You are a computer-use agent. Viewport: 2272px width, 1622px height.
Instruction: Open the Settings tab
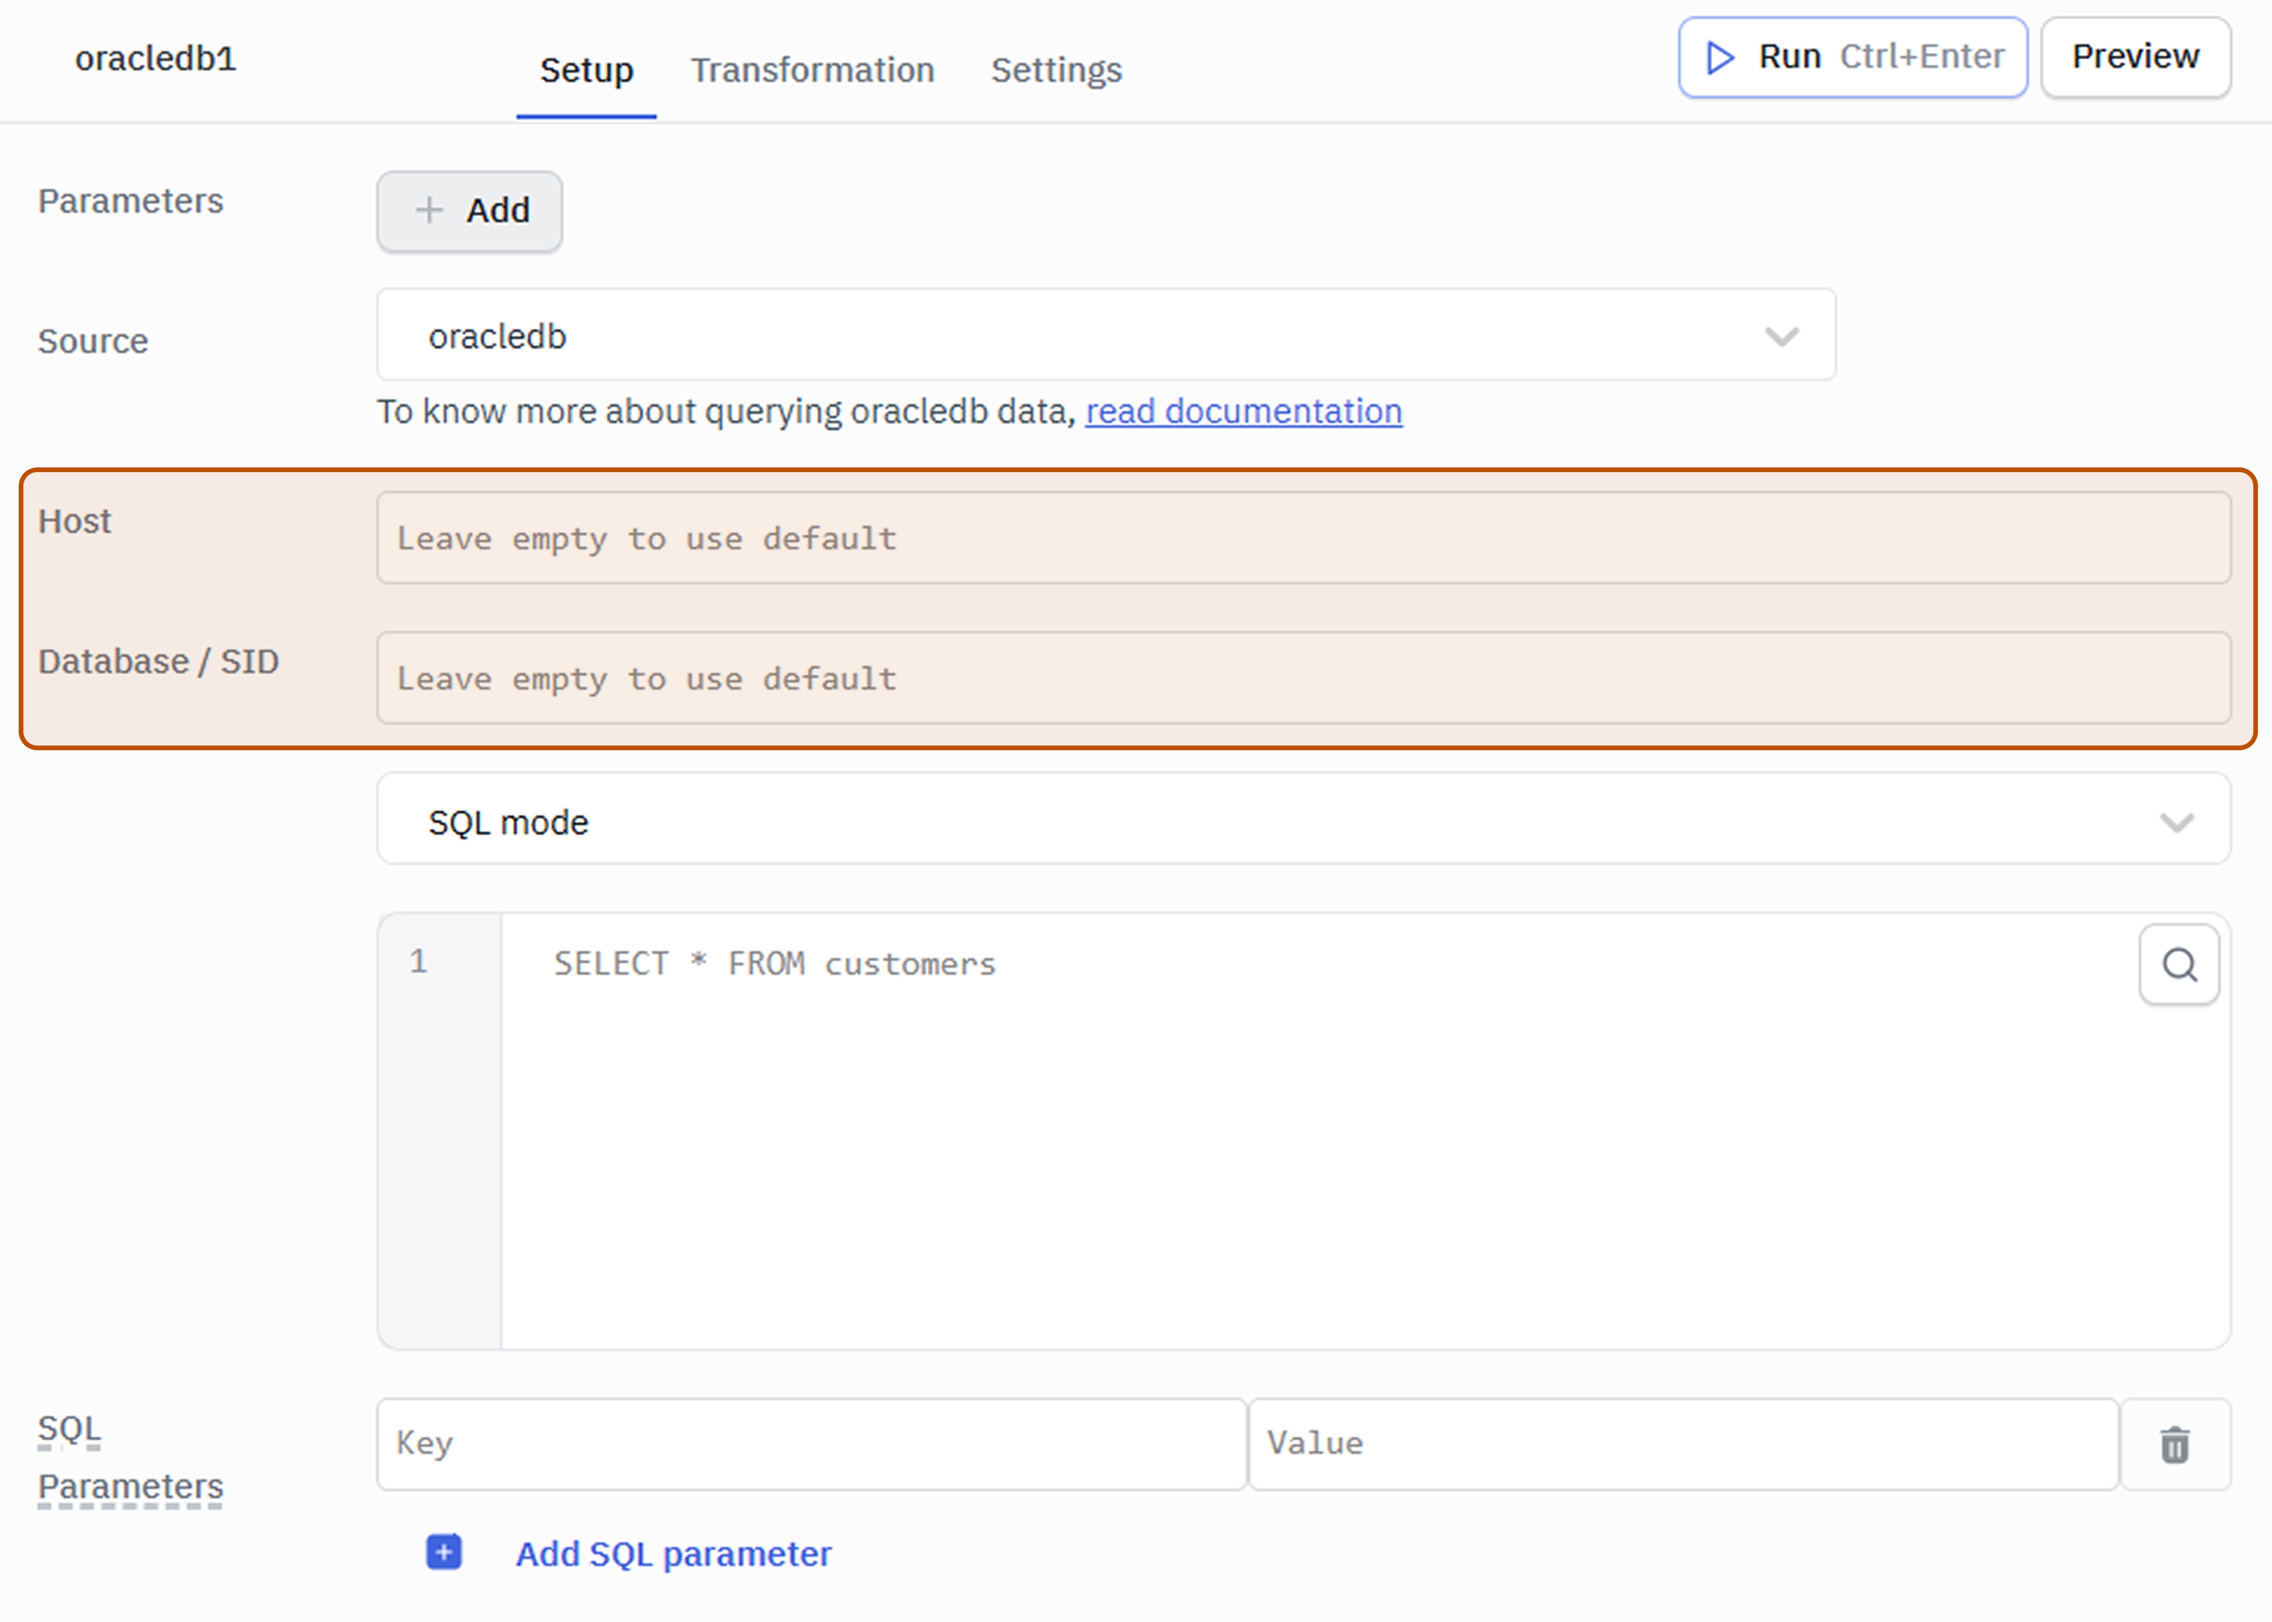pyautogui.click(x=1055, y=70)
